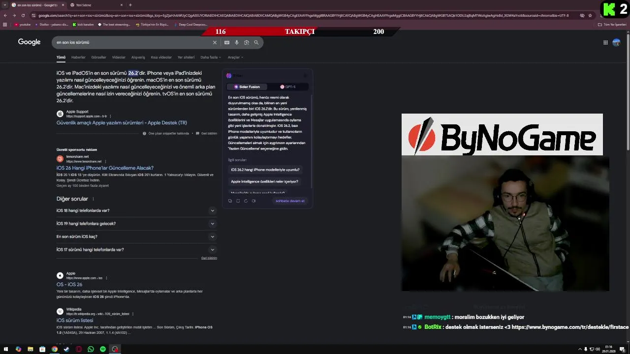Click the magnifier search icon

(256, 42)
